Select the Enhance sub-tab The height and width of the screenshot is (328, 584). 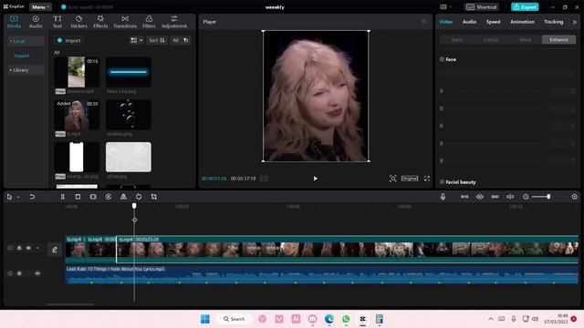(558, 39)
